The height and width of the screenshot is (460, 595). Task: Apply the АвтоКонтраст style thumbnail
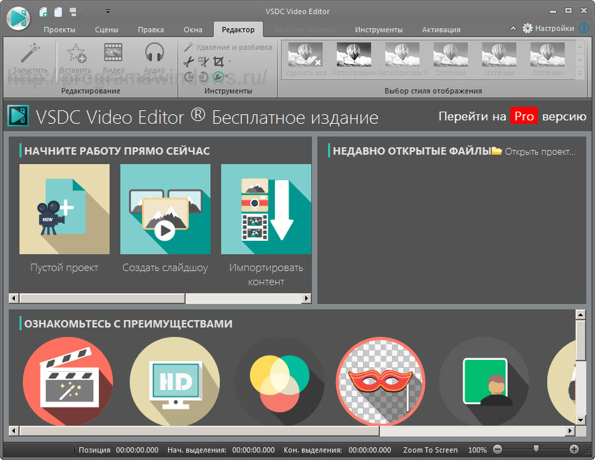(402, 59)
